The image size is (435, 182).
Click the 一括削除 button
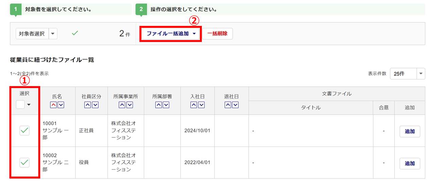coord(217,34)
